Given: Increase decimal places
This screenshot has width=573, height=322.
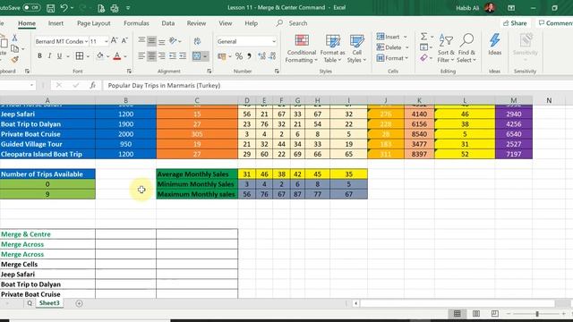Looking at the screenshot, I should pyautogui.click(x=261, y=55).
